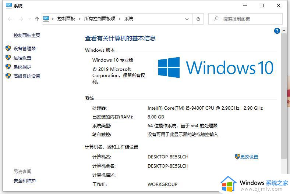Minimize the 系统 window
The height and width of the screenshot is (194, 290).
point(245,6)
